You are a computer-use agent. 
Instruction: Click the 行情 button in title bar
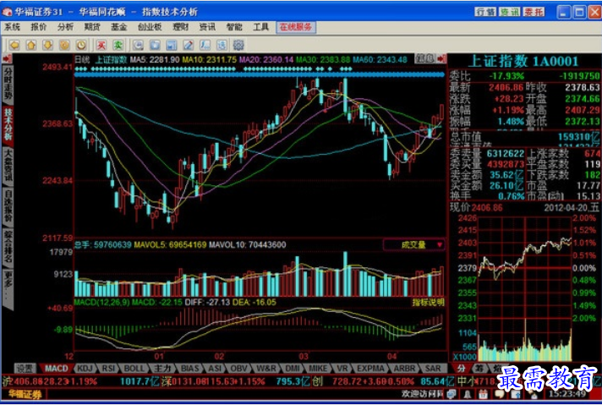click(x=485, y=12)
